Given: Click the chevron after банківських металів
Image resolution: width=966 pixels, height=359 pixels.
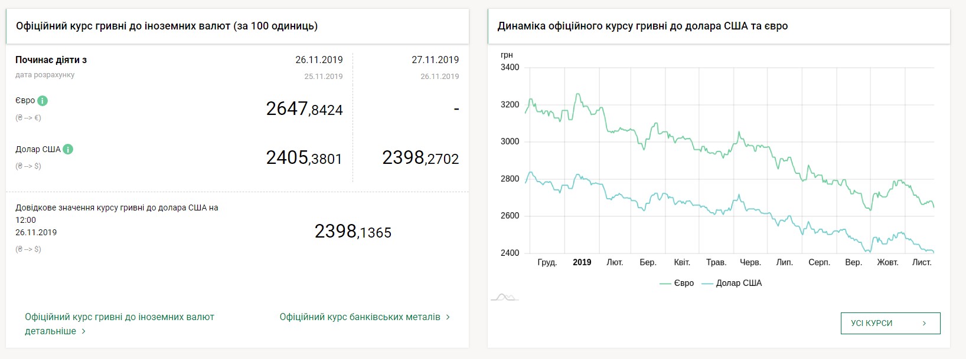Looking at the screenshot, I should [x=448, y=317].
